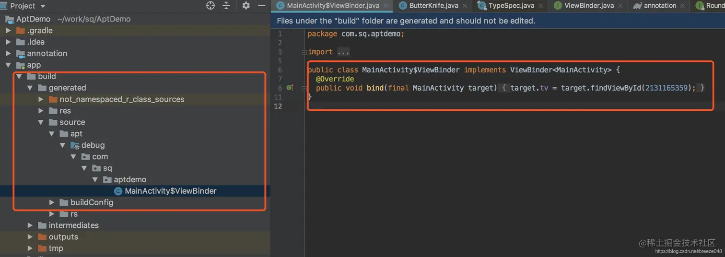
Task: Expand the res folder arrow
Action: click(x=41, y=111)
